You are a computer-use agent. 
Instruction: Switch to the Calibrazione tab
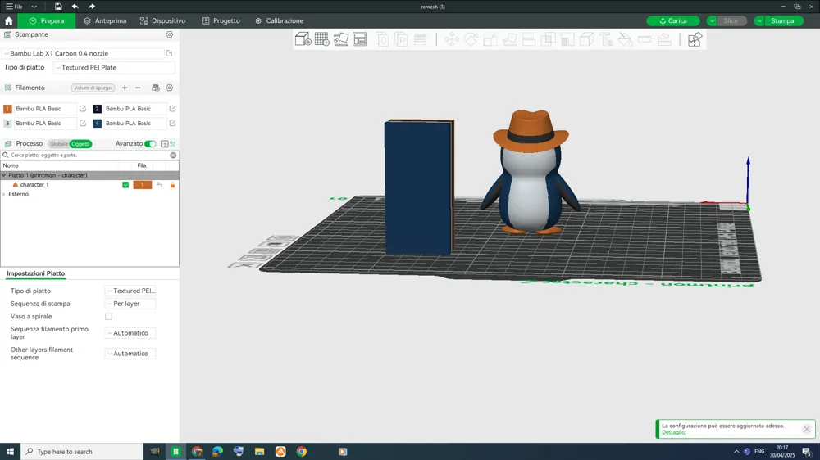point(280,21)
